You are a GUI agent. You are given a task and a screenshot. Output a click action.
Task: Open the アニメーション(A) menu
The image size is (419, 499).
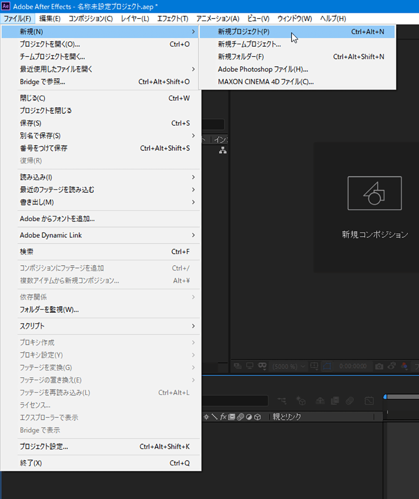(218, 19)
